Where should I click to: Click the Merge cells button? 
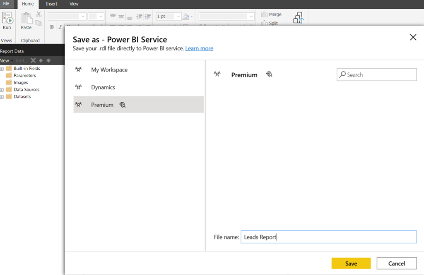point(271,14)
